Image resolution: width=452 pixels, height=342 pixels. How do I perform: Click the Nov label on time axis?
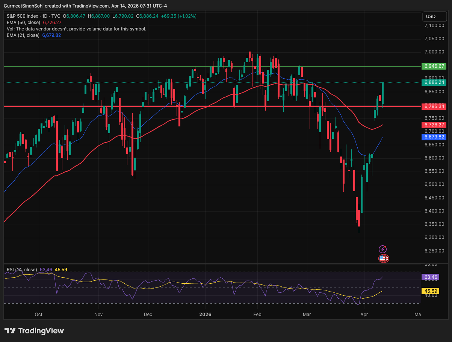(x=98, y=314)
